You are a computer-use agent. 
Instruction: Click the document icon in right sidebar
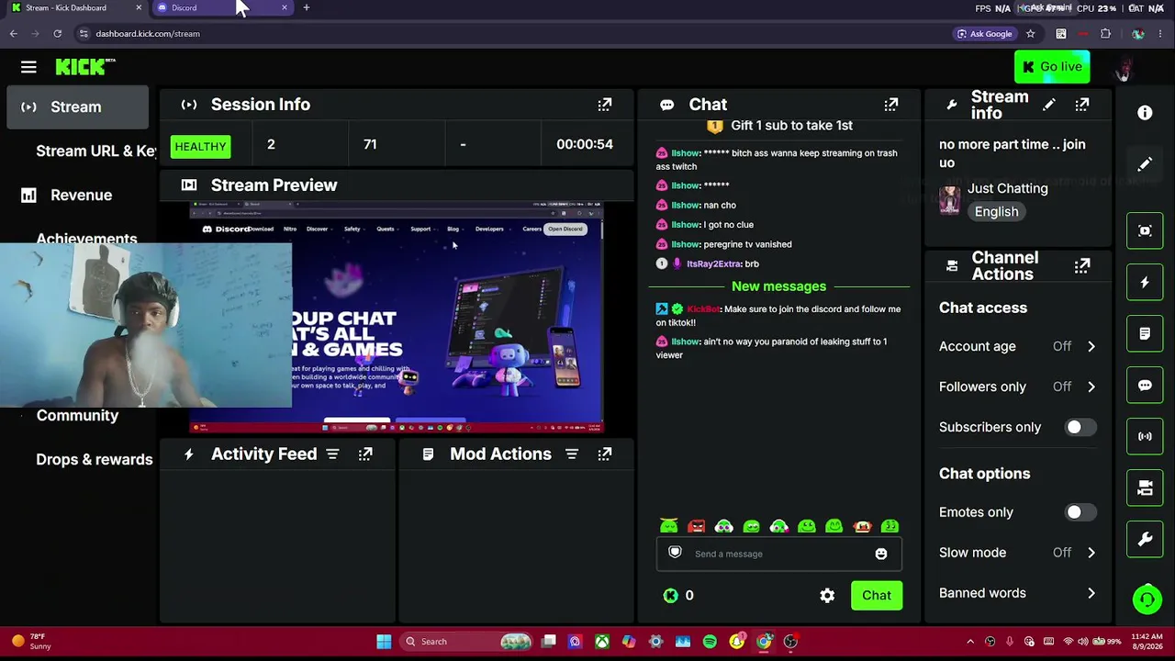[x=1145, y=334]
